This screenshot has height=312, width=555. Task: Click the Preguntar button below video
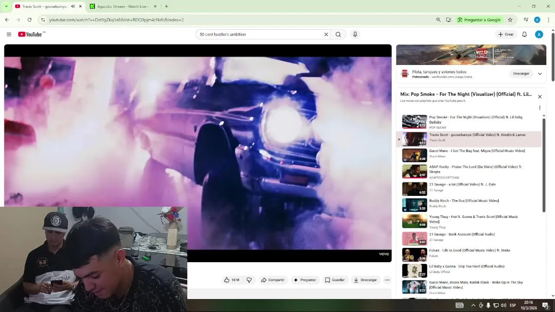[x=305, y=280]
